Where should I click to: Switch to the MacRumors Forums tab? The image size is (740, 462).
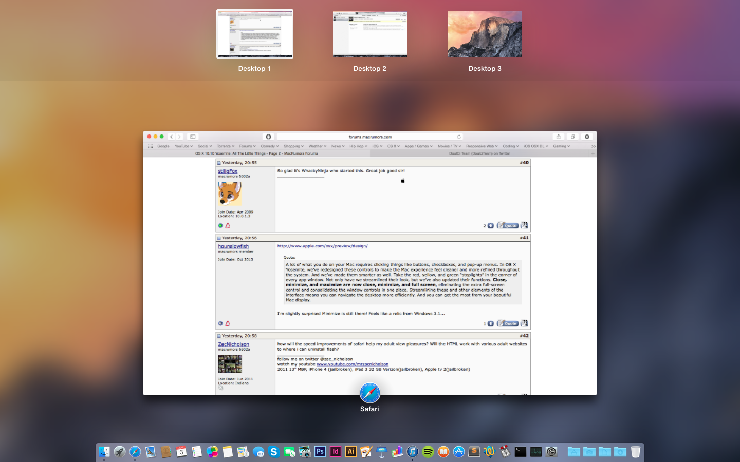[256, 153]
